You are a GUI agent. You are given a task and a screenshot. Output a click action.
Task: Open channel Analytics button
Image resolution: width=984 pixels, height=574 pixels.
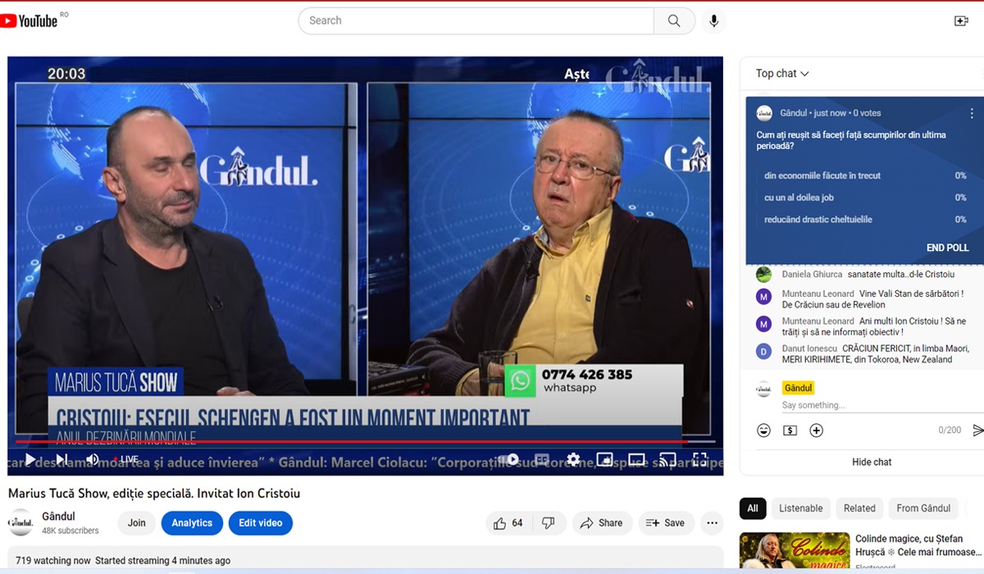click(x=192, y=523)
